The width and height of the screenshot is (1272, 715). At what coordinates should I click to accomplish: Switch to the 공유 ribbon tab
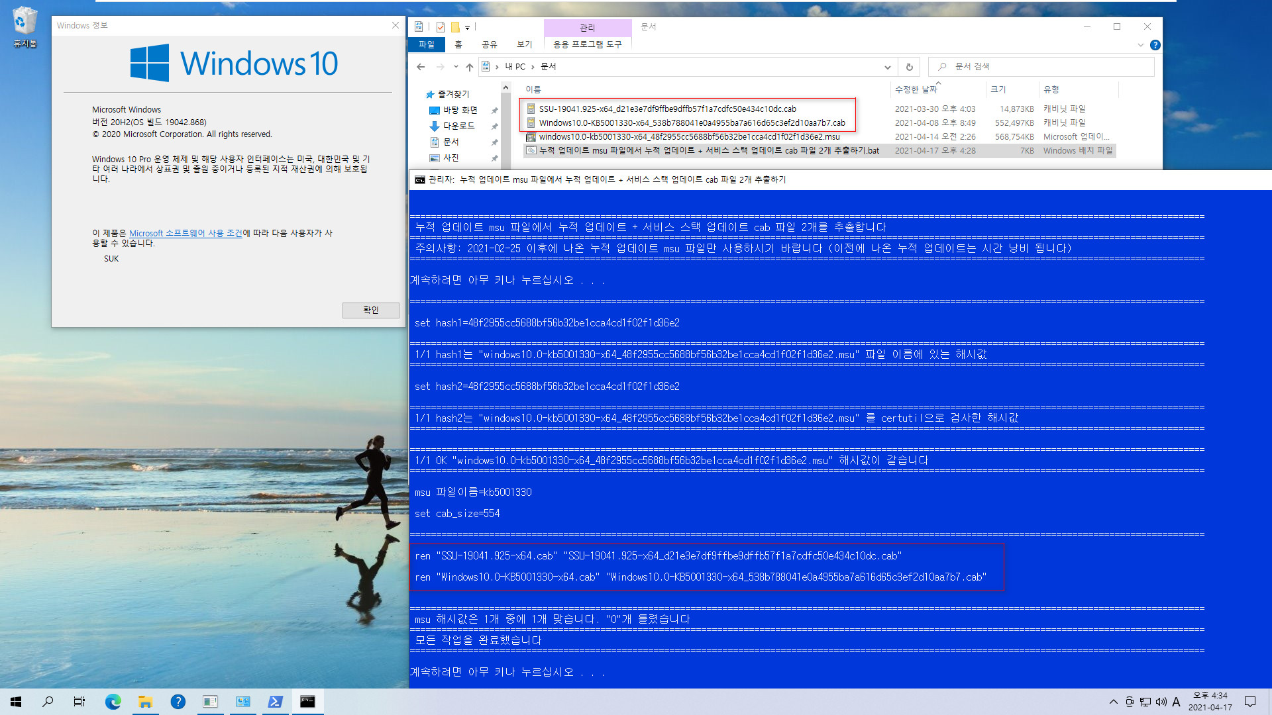(490, 44)
